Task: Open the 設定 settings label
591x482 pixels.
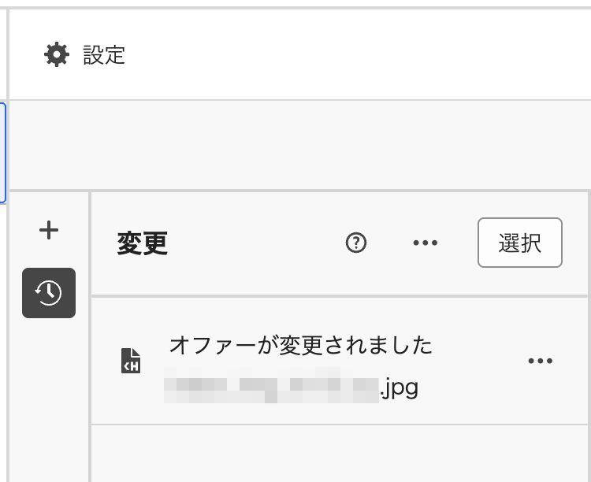Action: pyautogui.click(x=104, y=55)
